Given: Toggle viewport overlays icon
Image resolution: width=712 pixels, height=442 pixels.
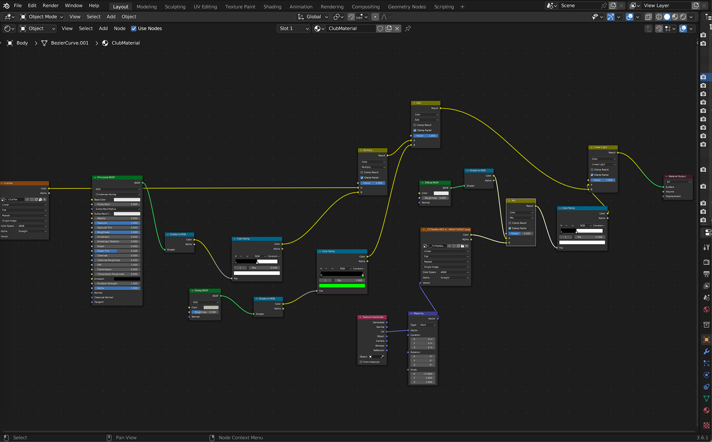Looking at the screenshot, I should click(630, 17).
